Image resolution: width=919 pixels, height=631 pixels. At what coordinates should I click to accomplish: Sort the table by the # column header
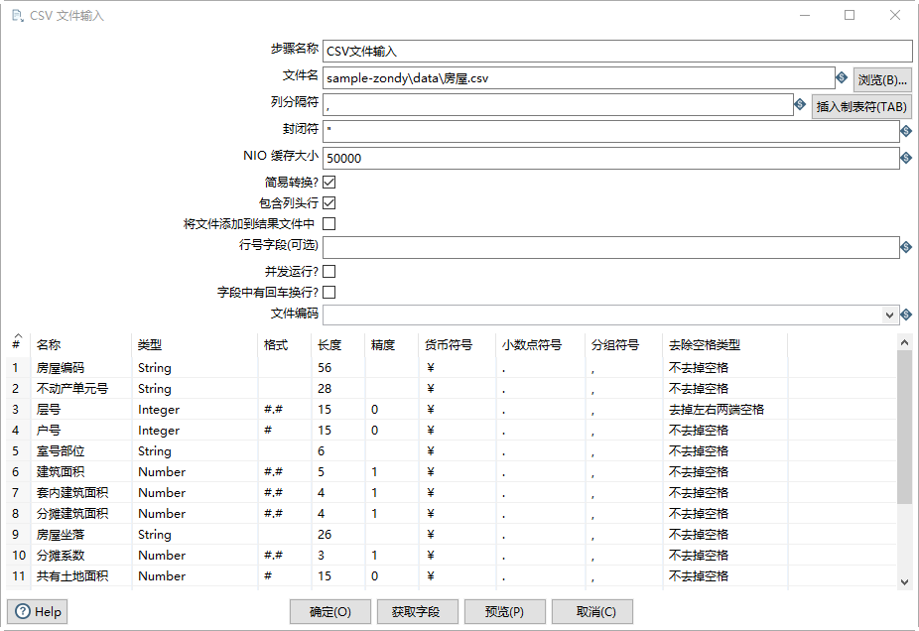[17, 344]
